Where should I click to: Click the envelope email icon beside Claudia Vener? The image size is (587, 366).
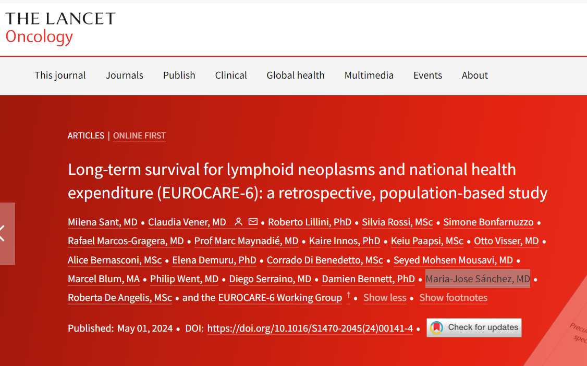[253, 222]
